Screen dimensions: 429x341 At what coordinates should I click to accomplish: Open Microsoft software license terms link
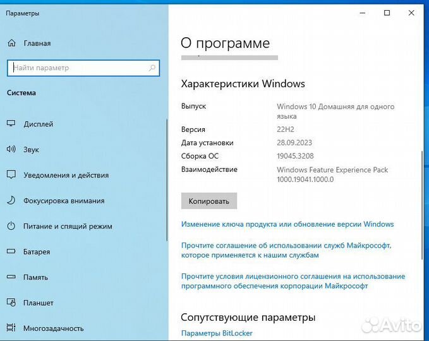(x=293, y=281)
